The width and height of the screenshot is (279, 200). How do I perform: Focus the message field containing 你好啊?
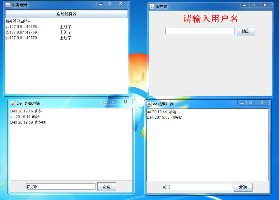61,187
